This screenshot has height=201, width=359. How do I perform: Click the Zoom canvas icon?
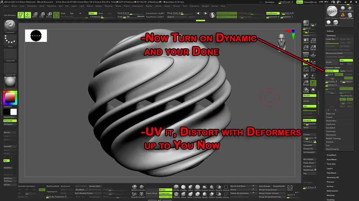pyautogui.click(x=306, y=48)
